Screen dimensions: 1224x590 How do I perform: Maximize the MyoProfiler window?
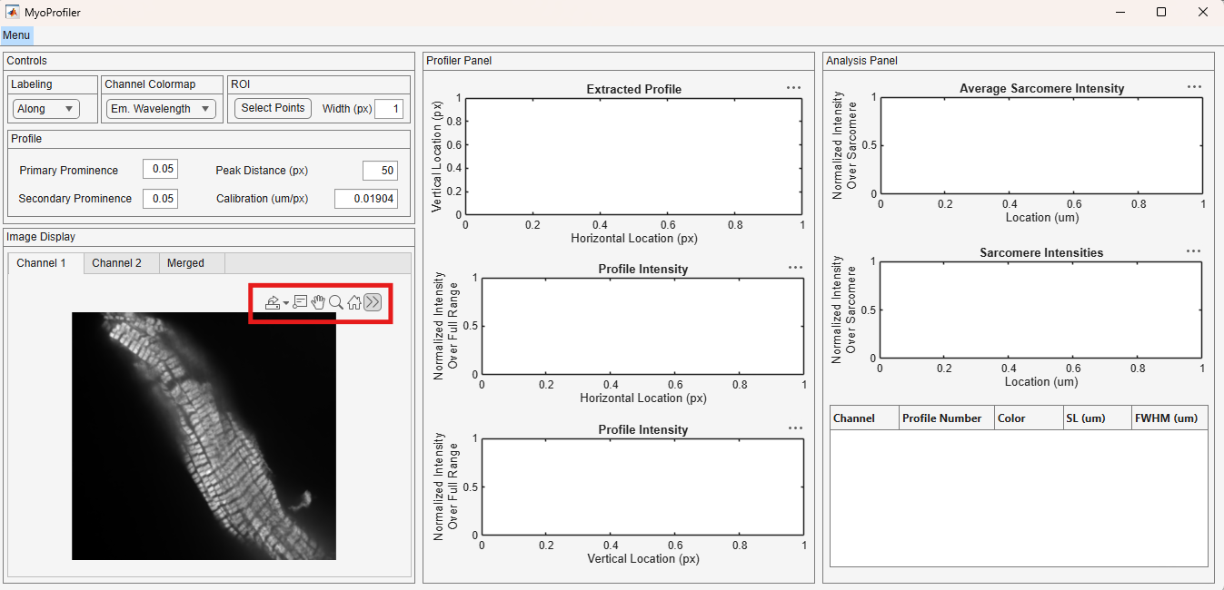point(1161,12)
